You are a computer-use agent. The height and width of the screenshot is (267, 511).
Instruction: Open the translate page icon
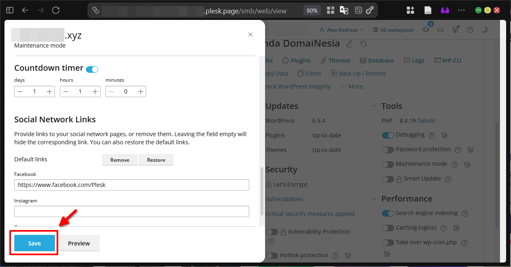click(344, 11)
